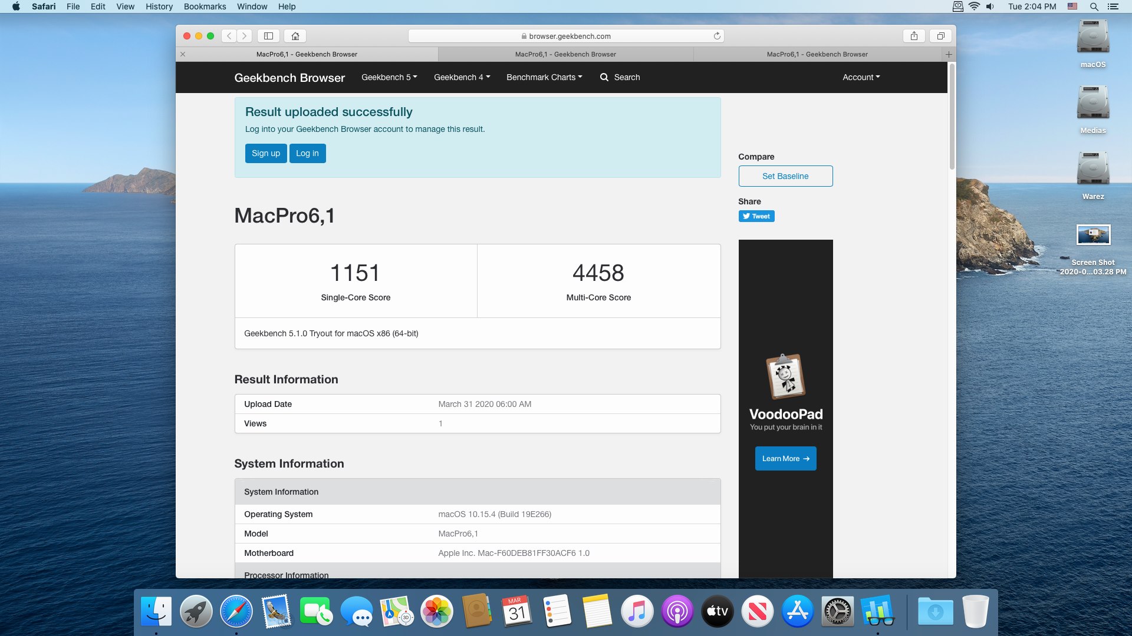Screen dimensions: 1132x636
Task: Open Maps in the dock
Action: tap(397, 612)
